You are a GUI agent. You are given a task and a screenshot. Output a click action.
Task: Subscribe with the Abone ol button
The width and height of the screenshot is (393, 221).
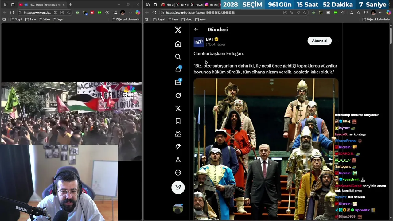click(320, 41)
